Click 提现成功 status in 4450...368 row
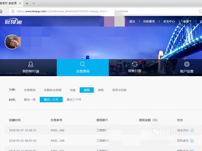The width and height of the screenshot is (202, 151). tap(183, 141)
